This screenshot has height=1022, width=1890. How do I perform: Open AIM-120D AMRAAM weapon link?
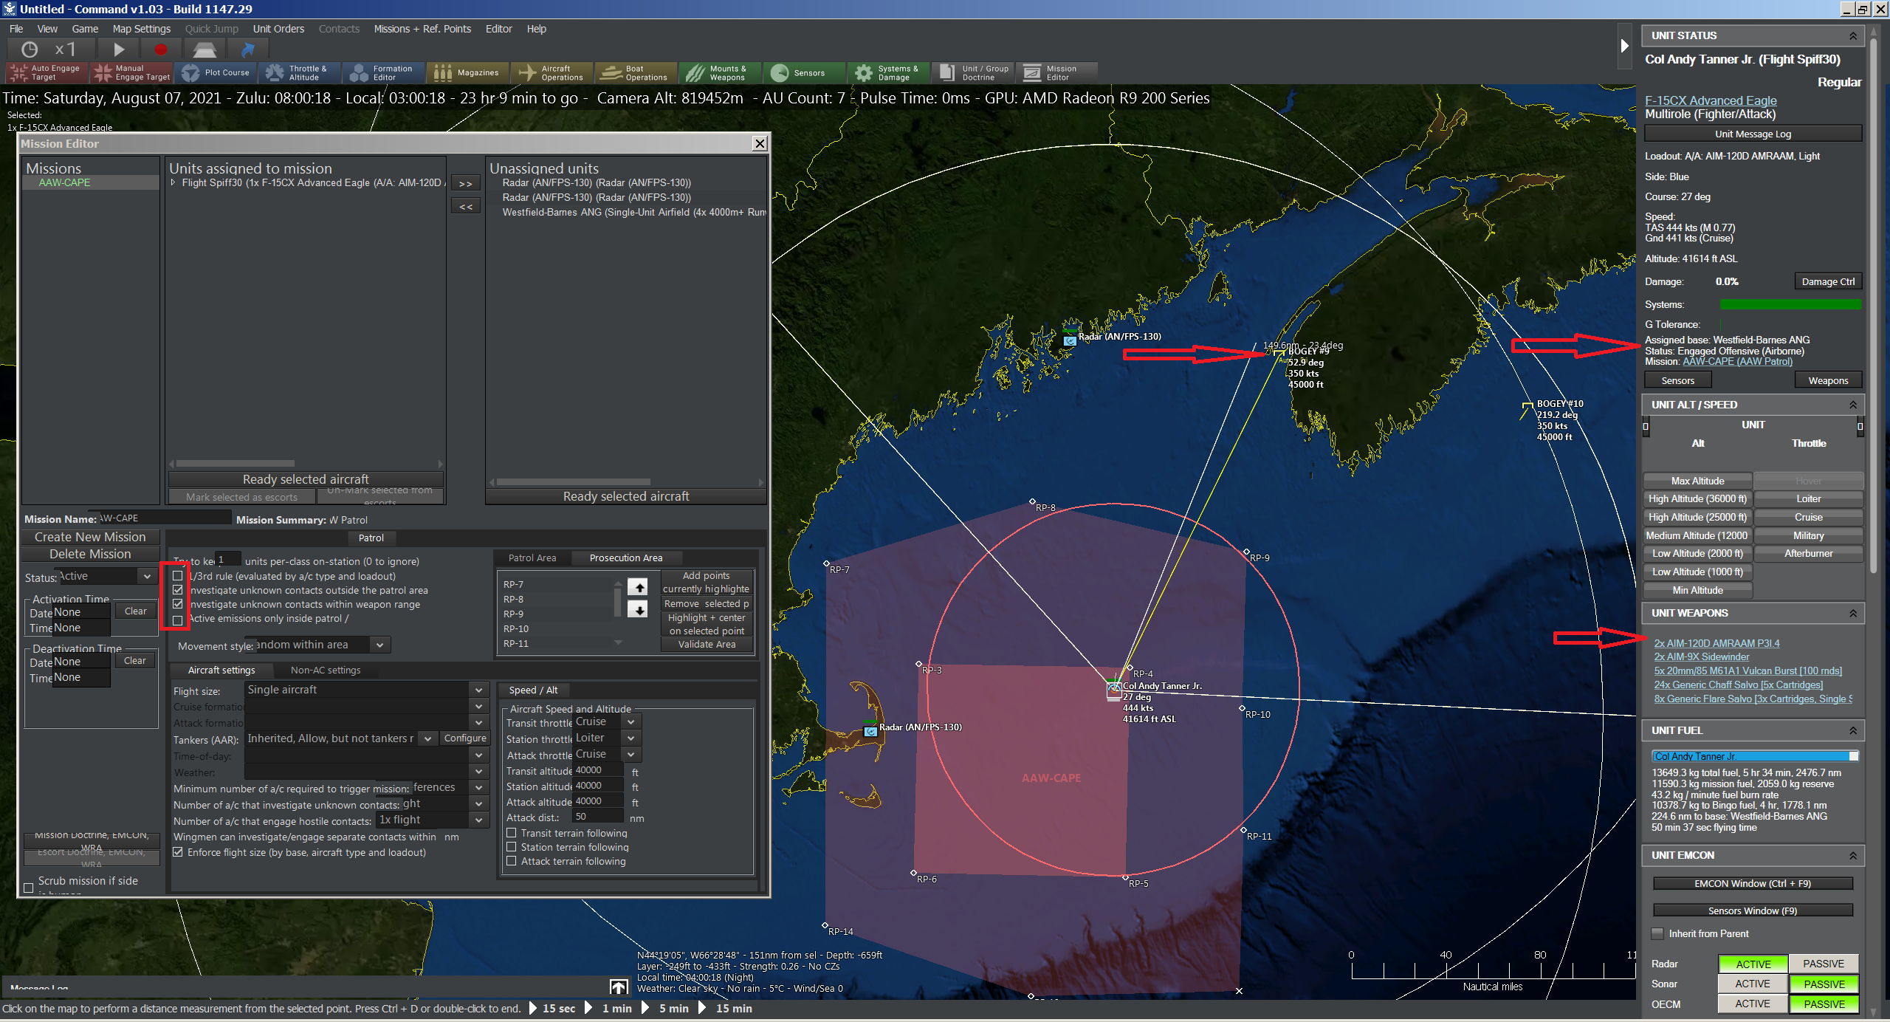tap(1716, 643)
